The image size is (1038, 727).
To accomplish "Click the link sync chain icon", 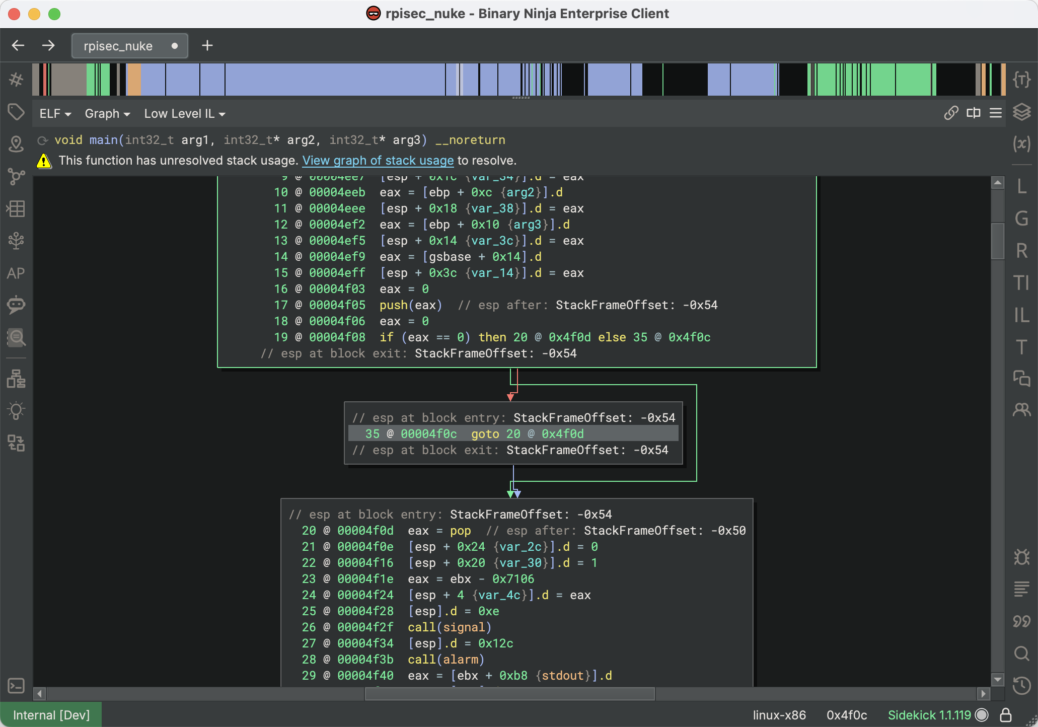I will point(951,113).
